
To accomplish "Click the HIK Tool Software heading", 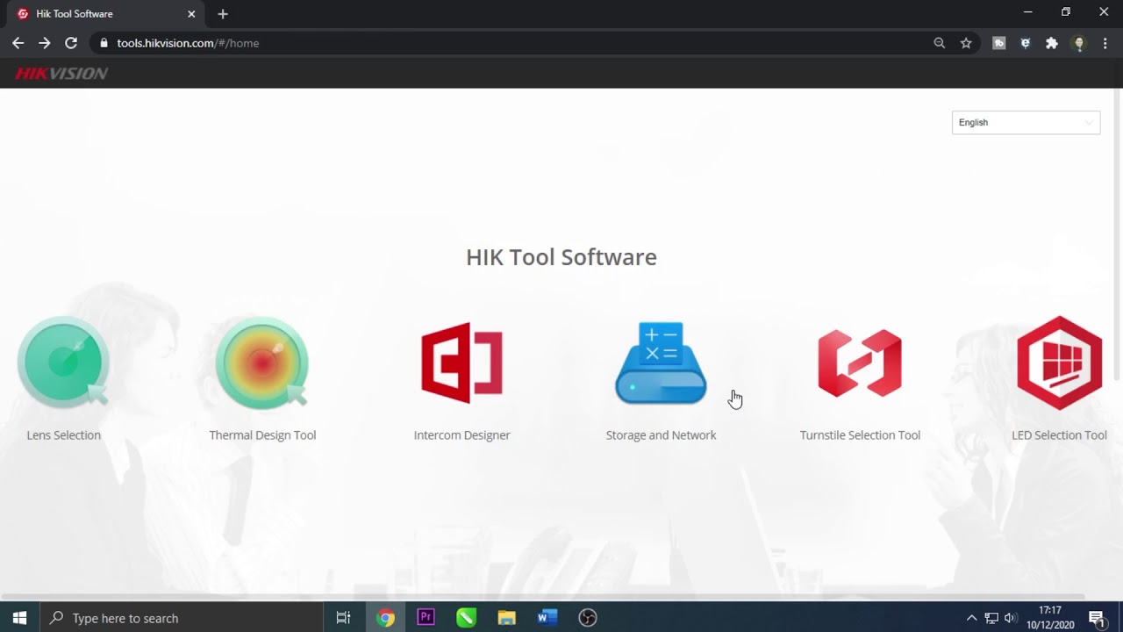I will coord(561,257).
